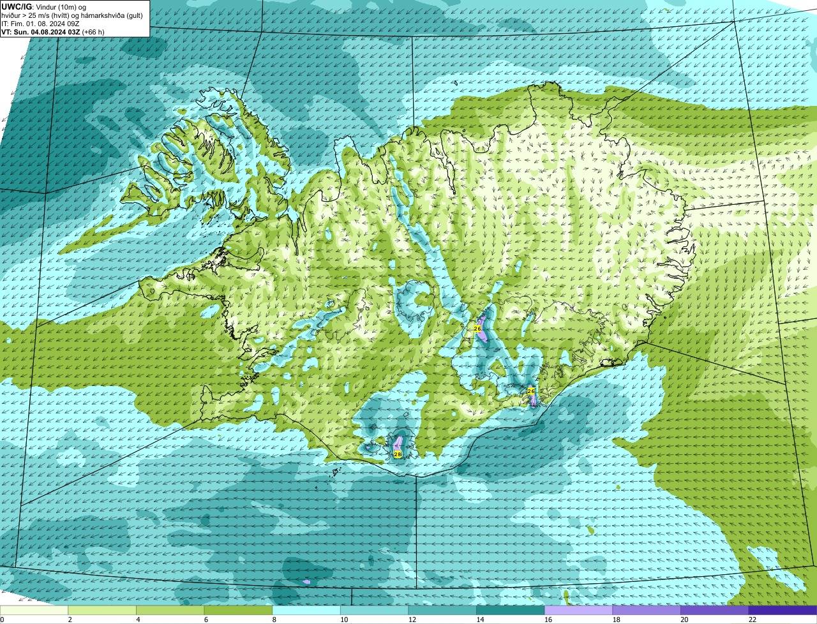Image resolution: width=817 pixels, height=624 pixels.
Task: Click the "(+66 h)" forecast offset text
Action: tap(93, 32)
